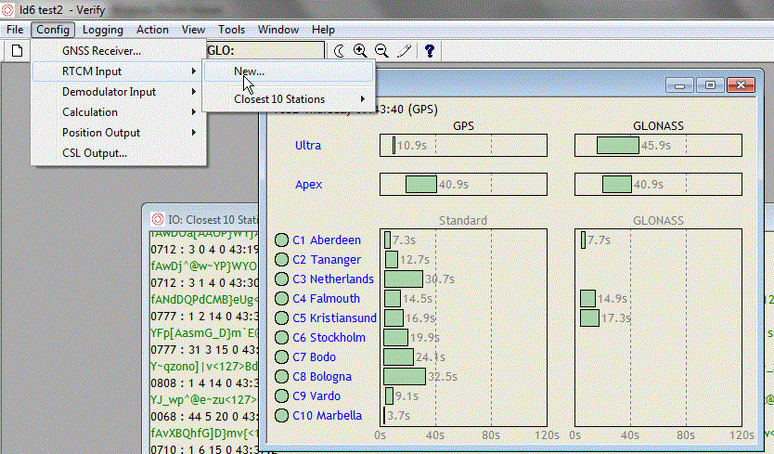The width and height of the screenshot is (774, 454).
Task: Click C5 Kristiansund GLONASS bar 17.3s
Action: [x=590, y=318]
